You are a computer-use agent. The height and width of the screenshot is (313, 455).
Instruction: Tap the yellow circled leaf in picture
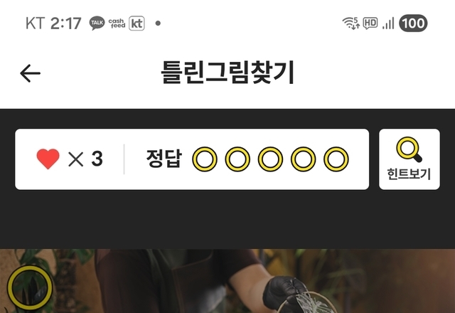[x=30, y=287]
